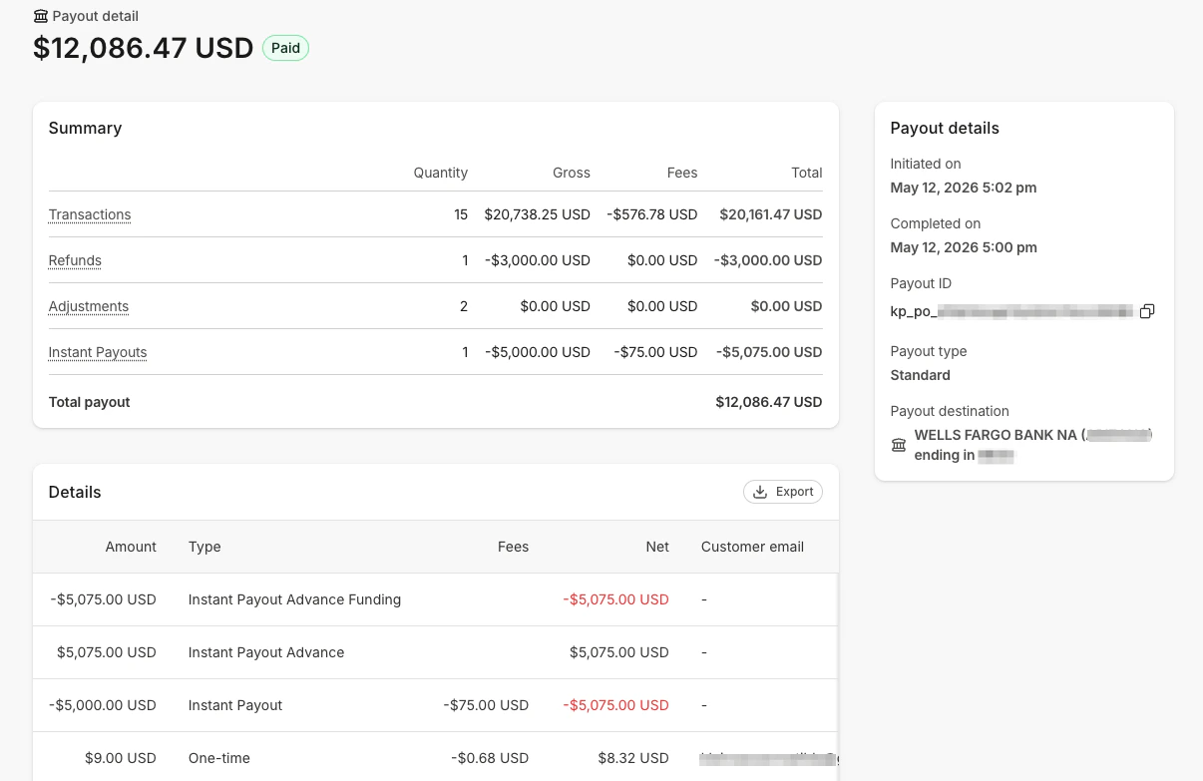Click the Quantity column header in Summary
The height and width of the screenshot is (781, 1203).
point(441,173)
